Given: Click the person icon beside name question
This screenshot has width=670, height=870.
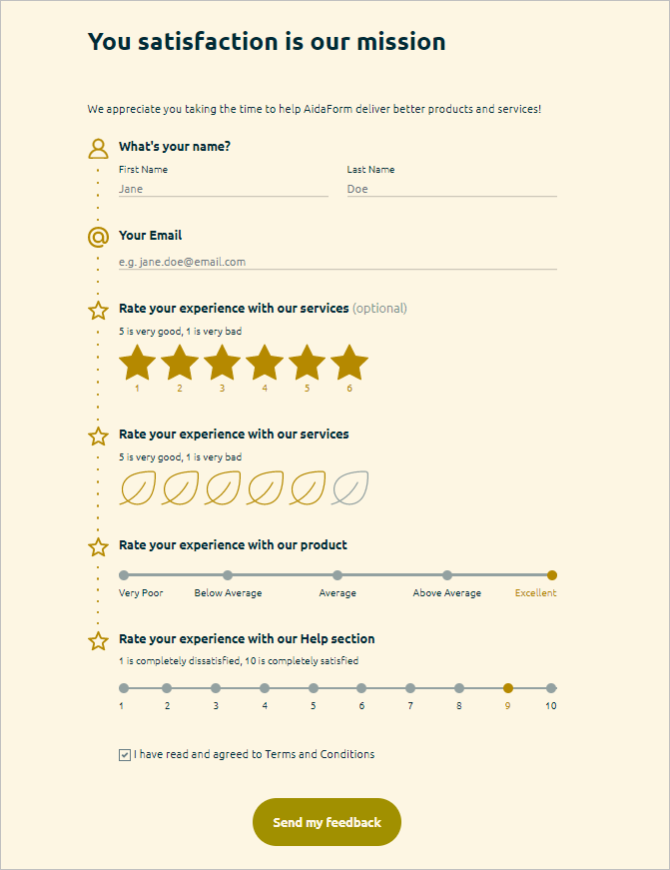Looking at the screenshot, I should pos(98,149).
